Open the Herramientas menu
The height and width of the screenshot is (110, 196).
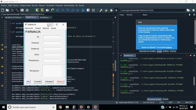click(x=69, y=5)
